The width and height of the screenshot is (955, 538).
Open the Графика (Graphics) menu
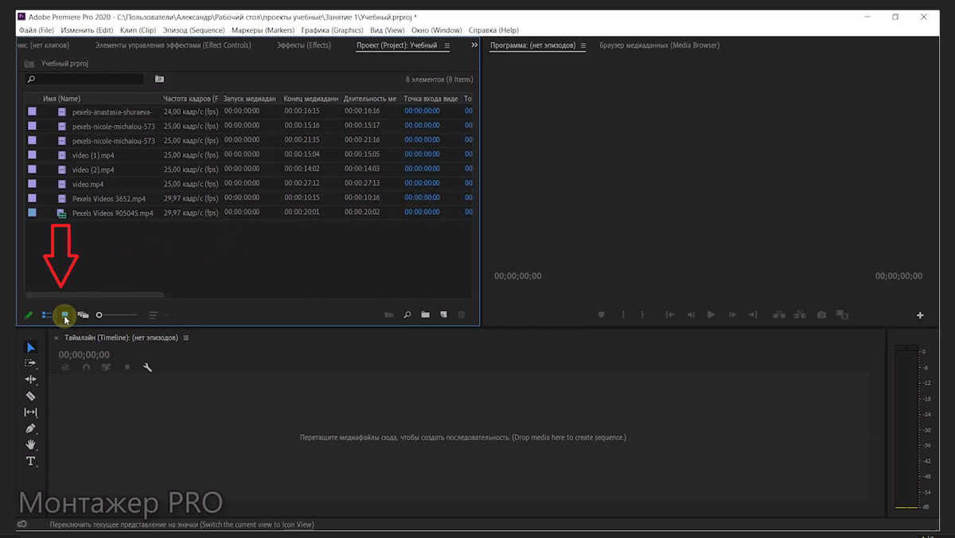tap(332, 30)
